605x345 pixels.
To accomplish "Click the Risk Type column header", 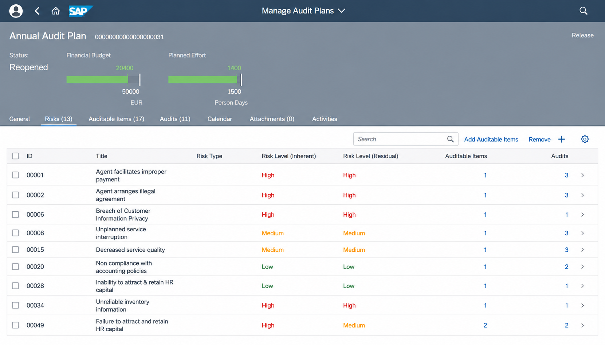I will click(x=209, y=156).
